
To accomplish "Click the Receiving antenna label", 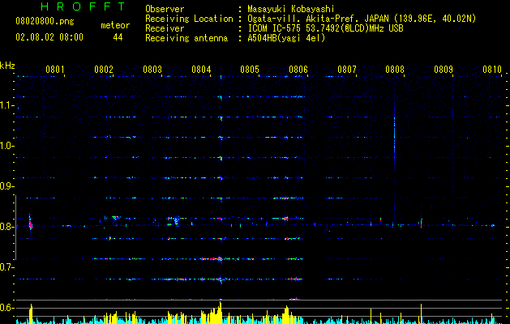I will (x=186, y=38).
